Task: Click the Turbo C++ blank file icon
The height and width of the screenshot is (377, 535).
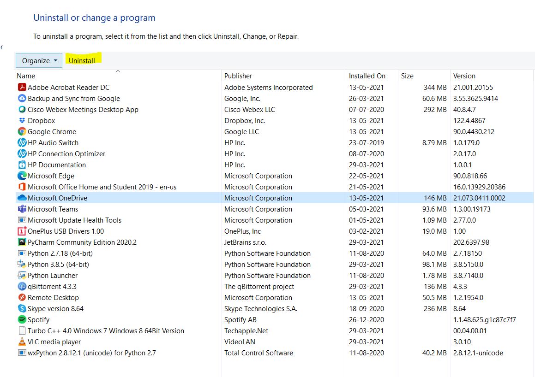Action: pyautogui.click(x=22, y=331)
